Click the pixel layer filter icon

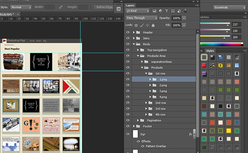[x=154, y=11]
